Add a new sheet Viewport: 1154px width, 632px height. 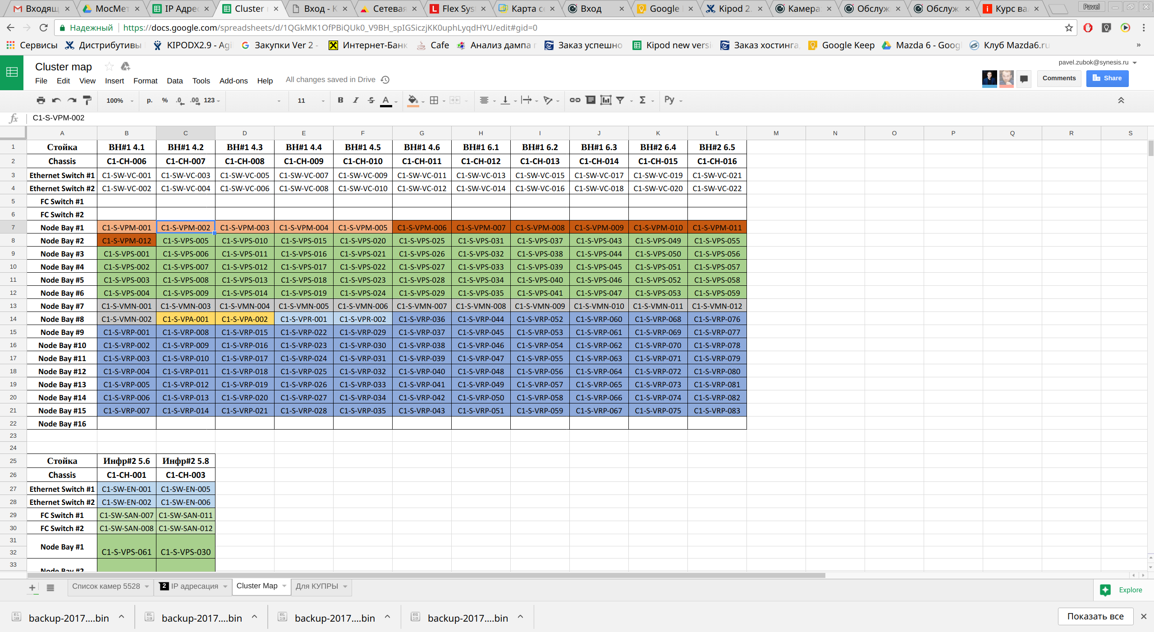click(32, 587)
